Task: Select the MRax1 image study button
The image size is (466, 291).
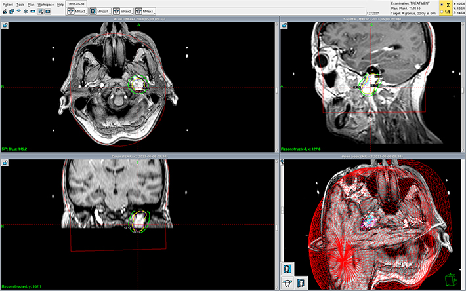Action: pyautogui.click(x=145, y=12)
